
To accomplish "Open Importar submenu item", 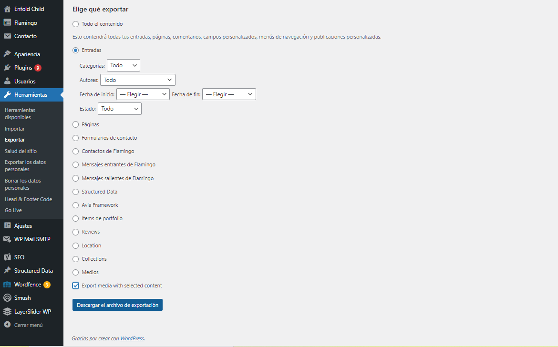I will tap(15, 129).
